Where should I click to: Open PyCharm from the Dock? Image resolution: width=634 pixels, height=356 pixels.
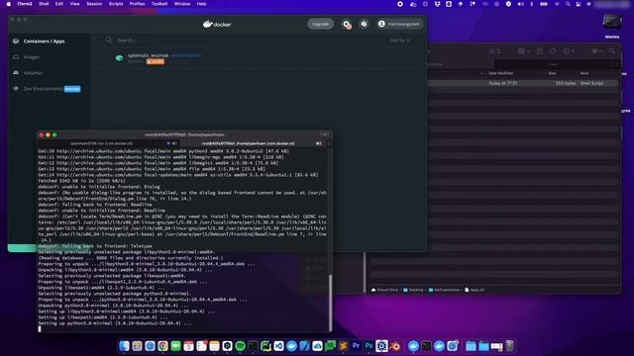click(x=266, y=346)
